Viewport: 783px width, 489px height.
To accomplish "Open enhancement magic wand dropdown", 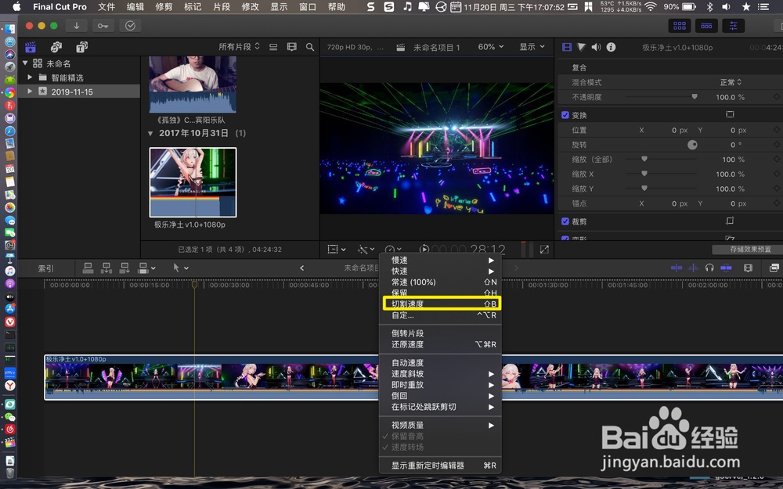I will [x=366, y=249].
